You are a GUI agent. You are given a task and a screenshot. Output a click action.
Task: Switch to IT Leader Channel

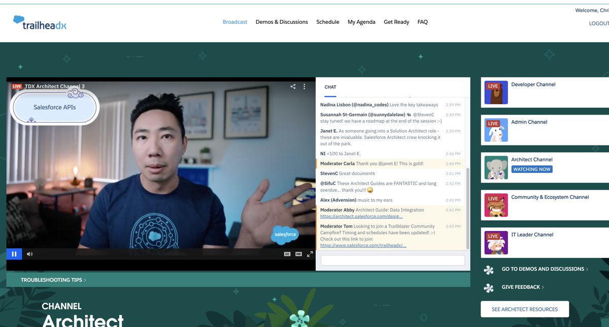click(545, 242)
